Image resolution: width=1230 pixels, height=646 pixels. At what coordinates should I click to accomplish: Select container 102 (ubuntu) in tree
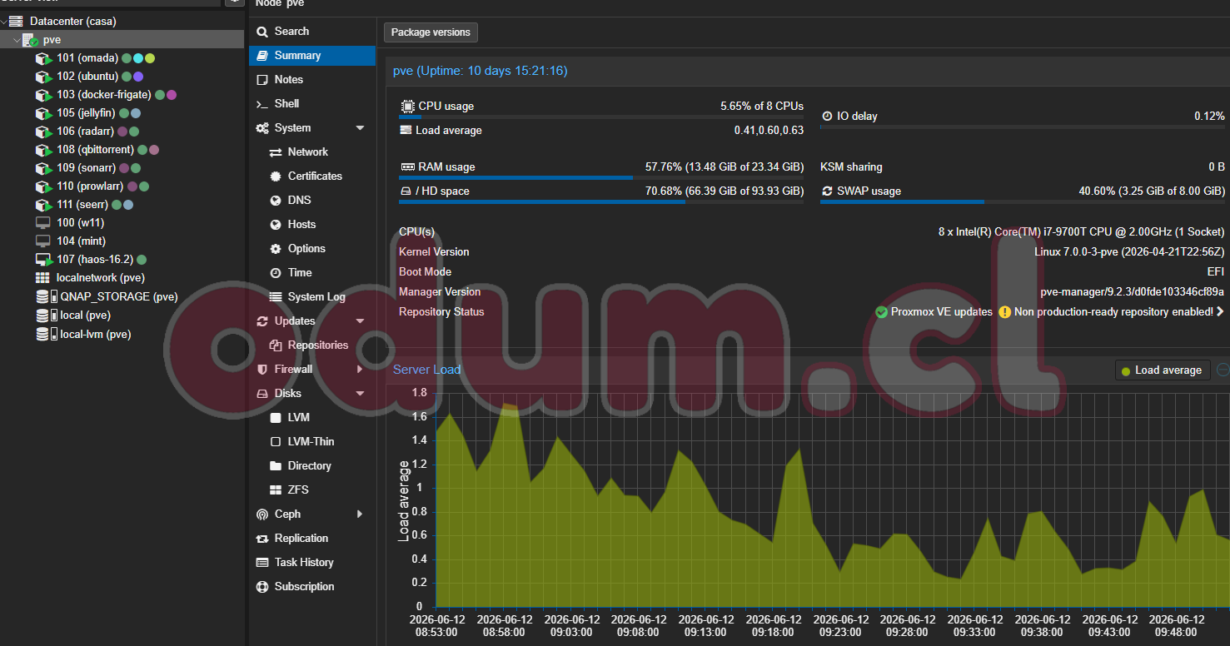pos(87,77)
